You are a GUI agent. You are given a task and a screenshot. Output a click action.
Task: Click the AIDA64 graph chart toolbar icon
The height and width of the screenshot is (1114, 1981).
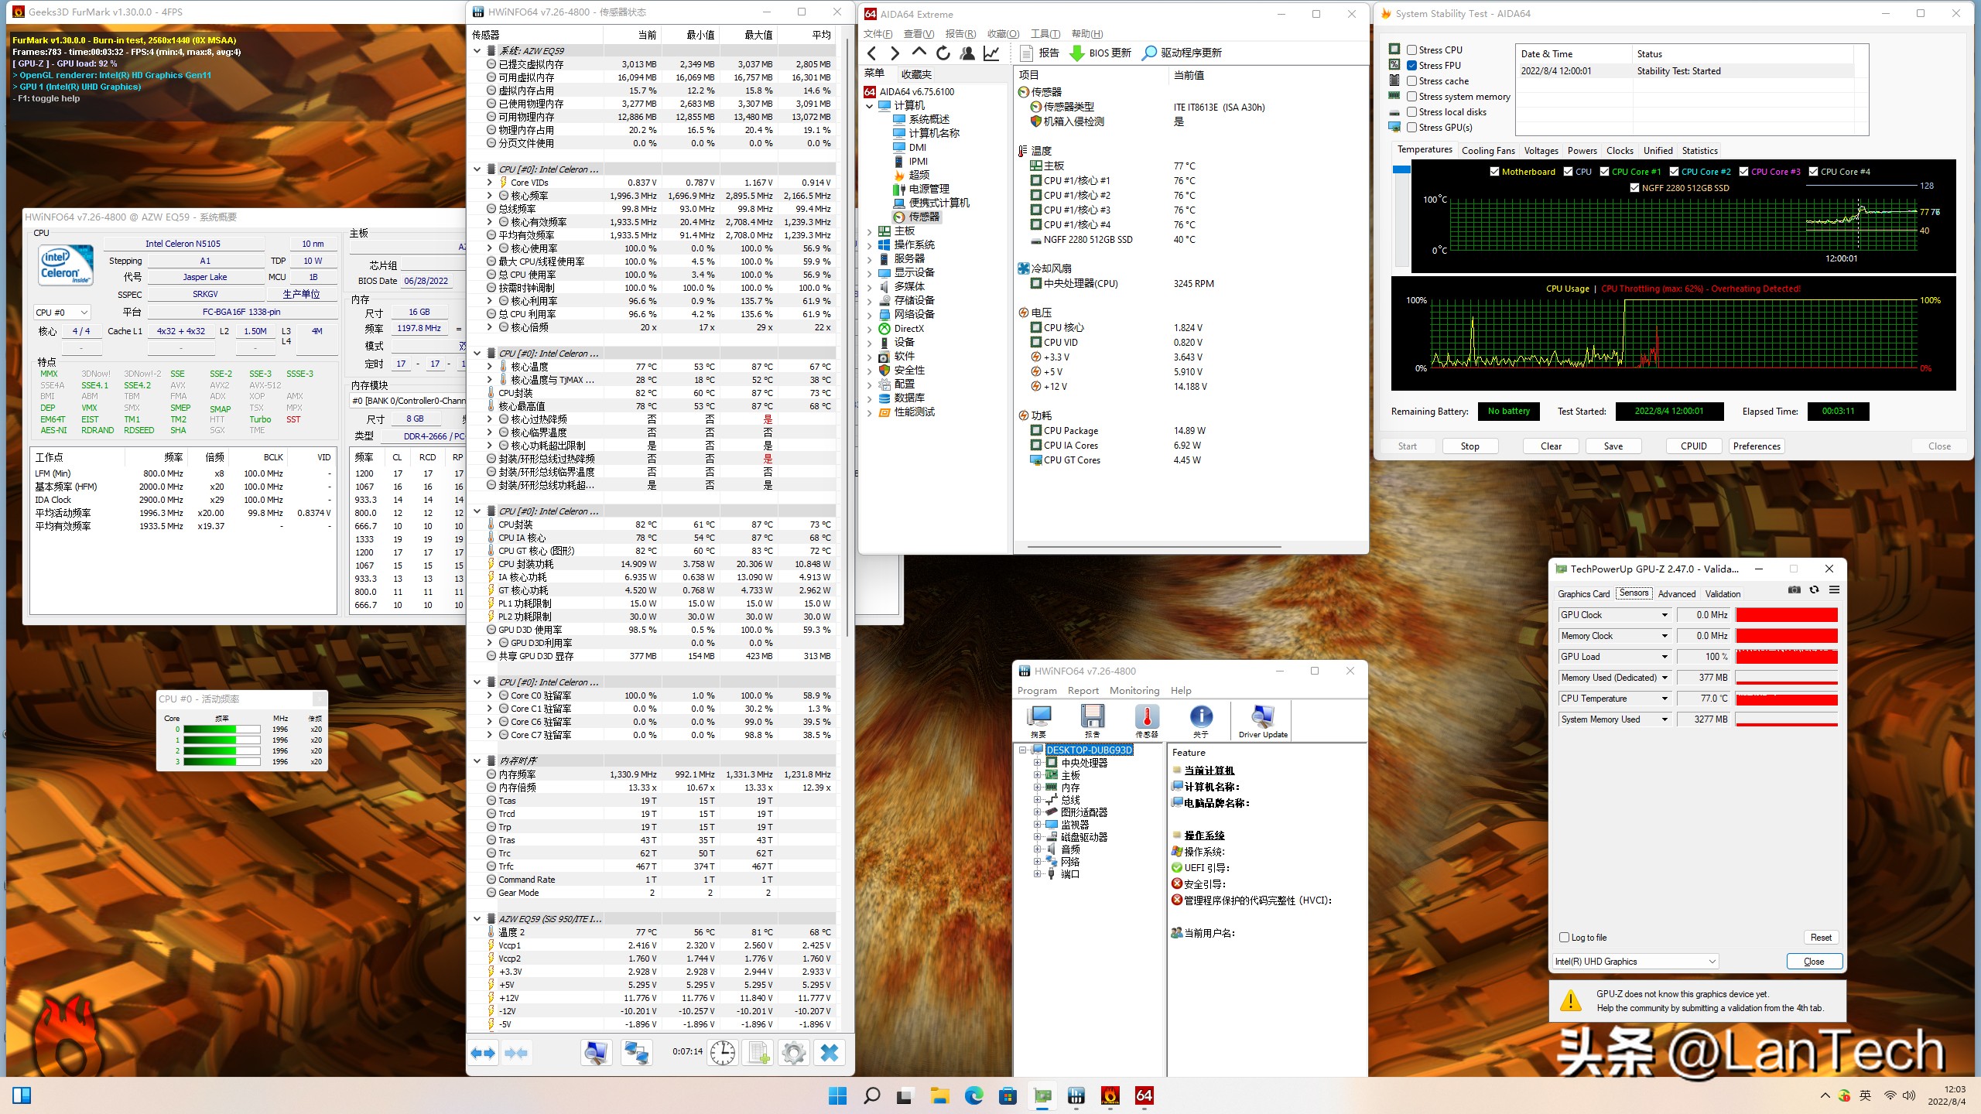[990, 53]
